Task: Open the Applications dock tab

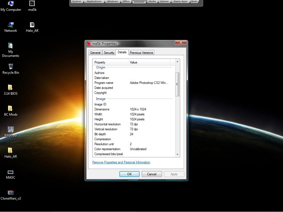Action: pos(94,1)
